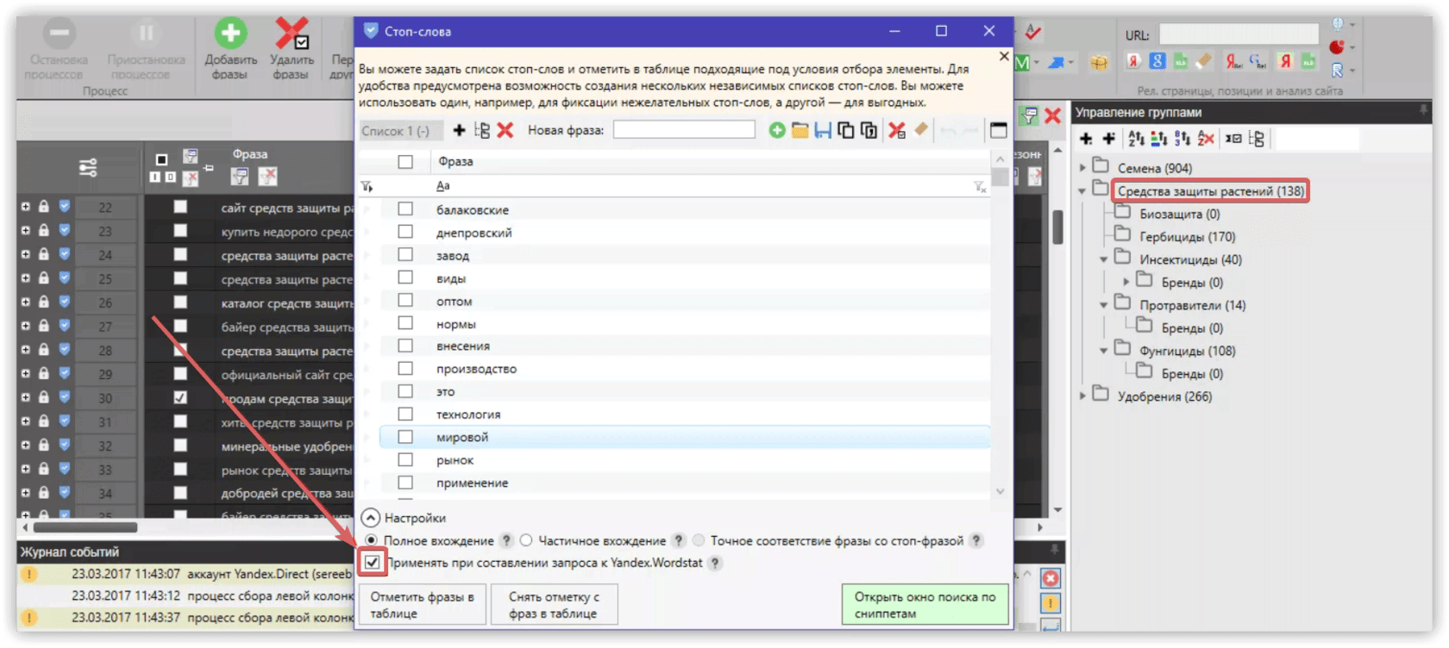The width and height of the screenshot is (1449, 648).
Task: Check the box for stop-word завод
Action: (x=405, y=254)
